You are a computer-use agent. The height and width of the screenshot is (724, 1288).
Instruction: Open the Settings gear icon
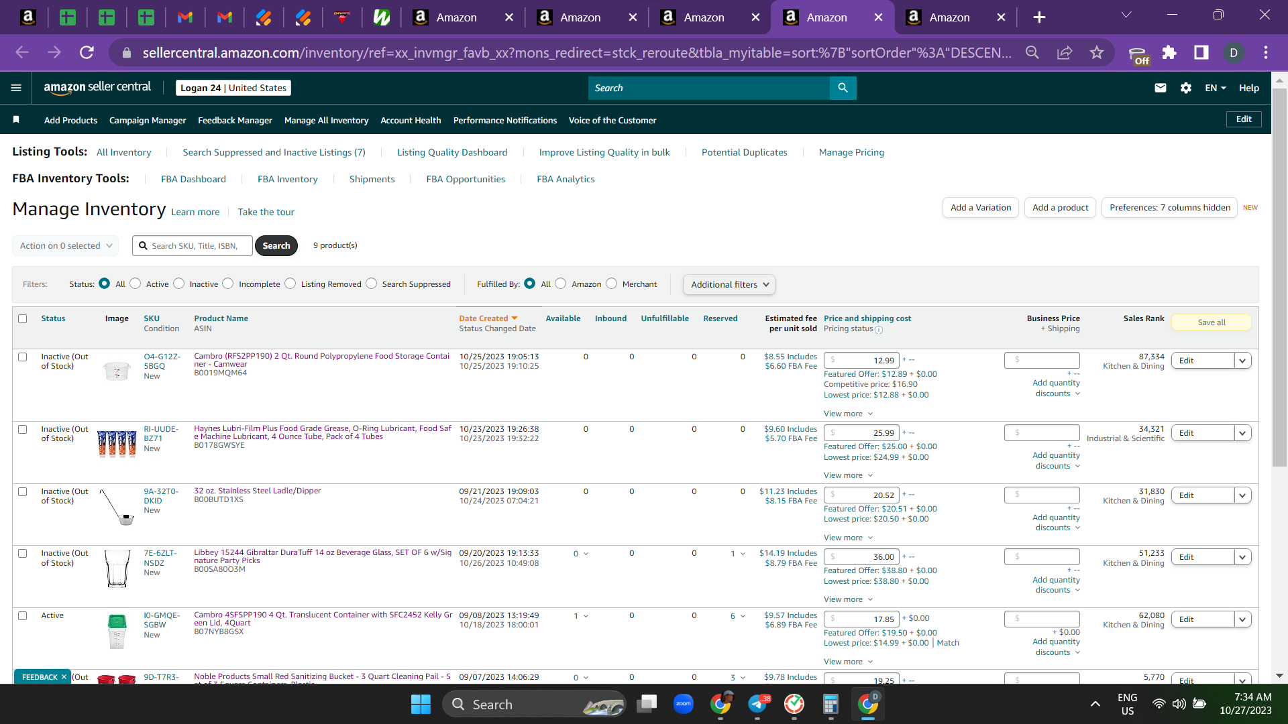point(1186,88)
